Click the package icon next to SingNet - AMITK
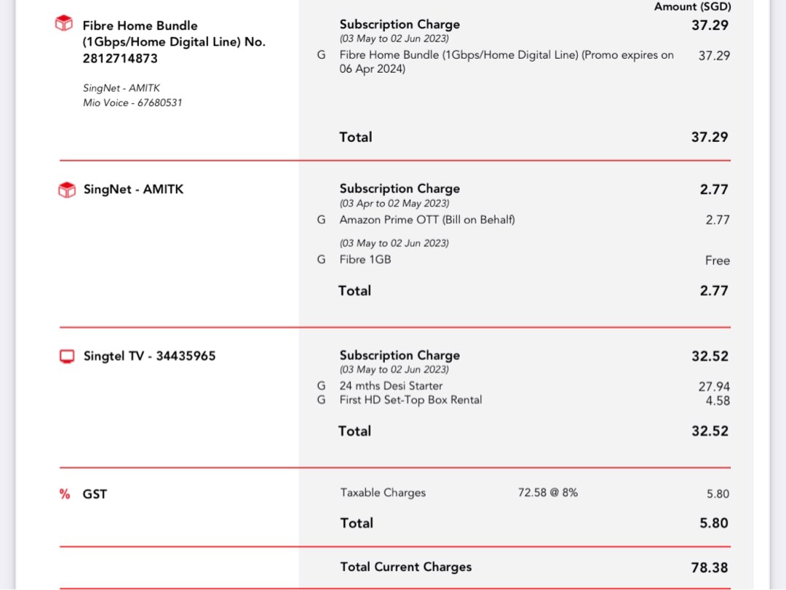 pyautogui.click(x=64, y=188)
